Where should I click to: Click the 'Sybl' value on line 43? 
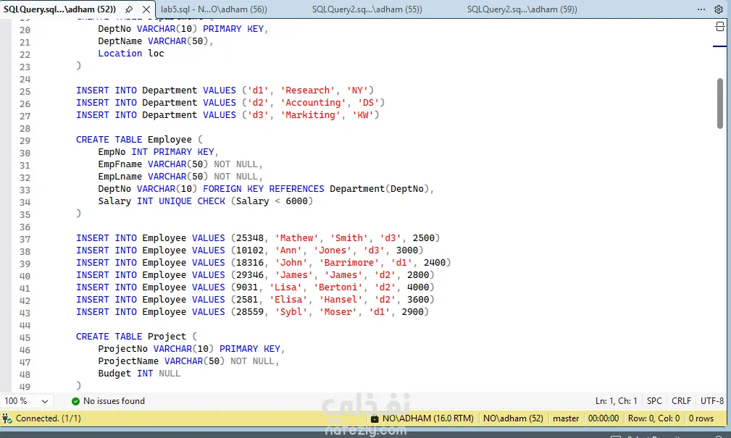click(x=291, y=312)
